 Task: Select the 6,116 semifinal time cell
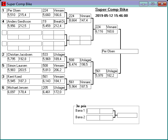100,32
